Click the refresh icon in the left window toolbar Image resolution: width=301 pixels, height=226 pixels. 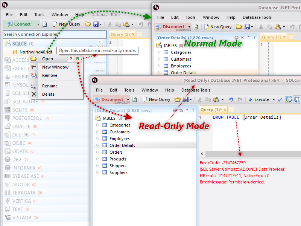44,24
